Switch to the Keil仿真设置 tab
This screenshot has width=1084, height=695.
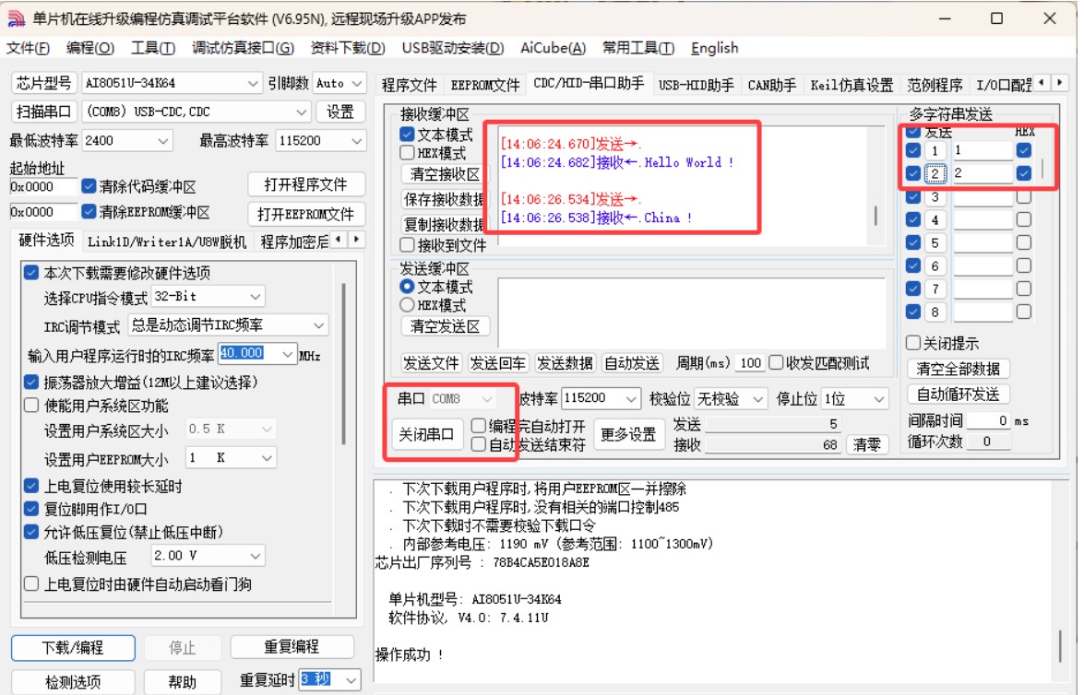pyautogui.click(x=852, y=85)
